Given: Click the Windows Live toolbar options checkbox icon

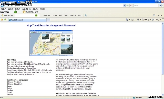Looking at the screenshot, I should (x=154, y=15).
